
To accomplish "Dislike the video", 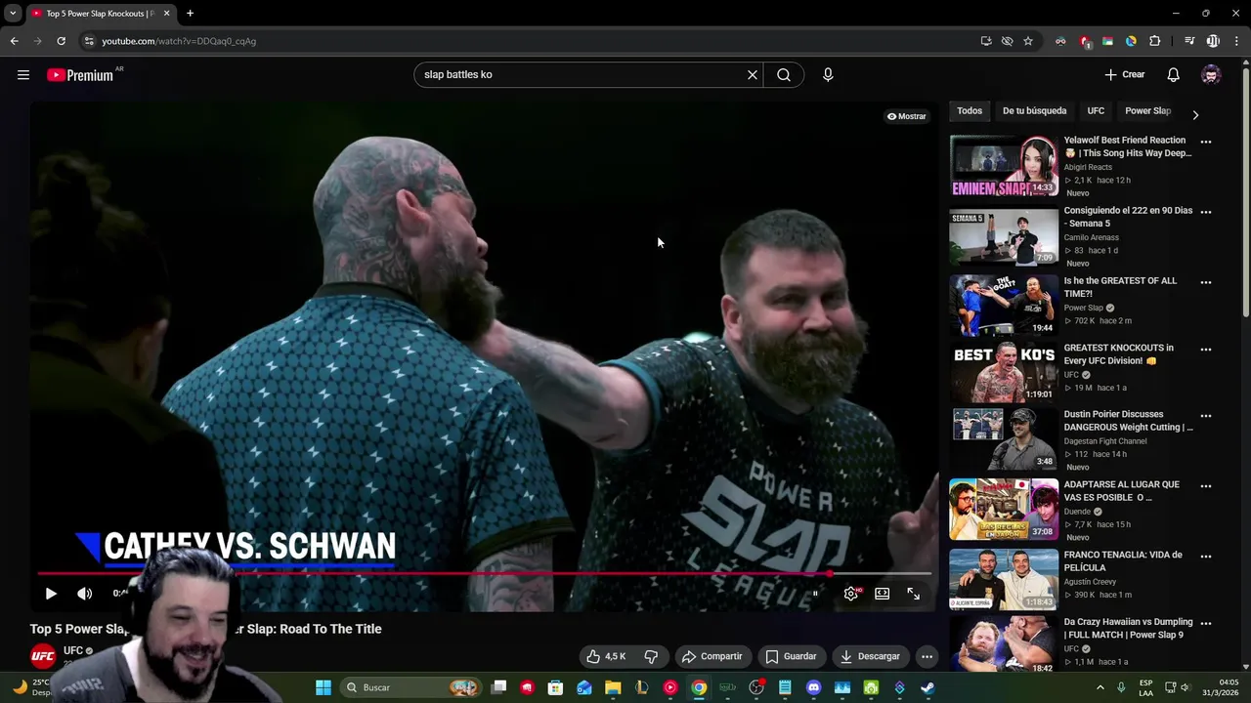I will click(652, 656).
